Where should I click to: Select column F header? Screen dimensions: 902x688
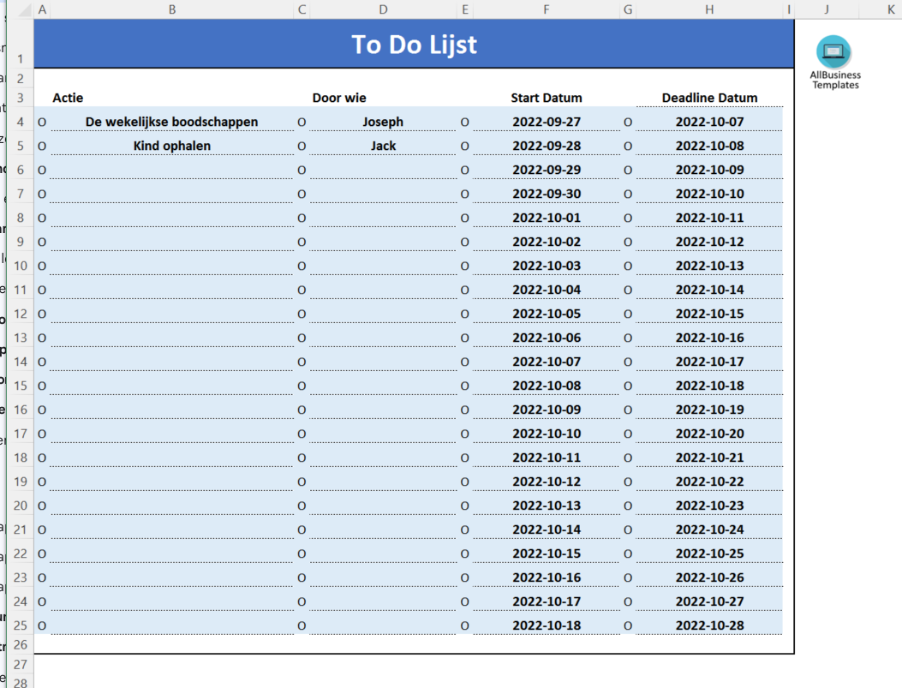[546, 9]
